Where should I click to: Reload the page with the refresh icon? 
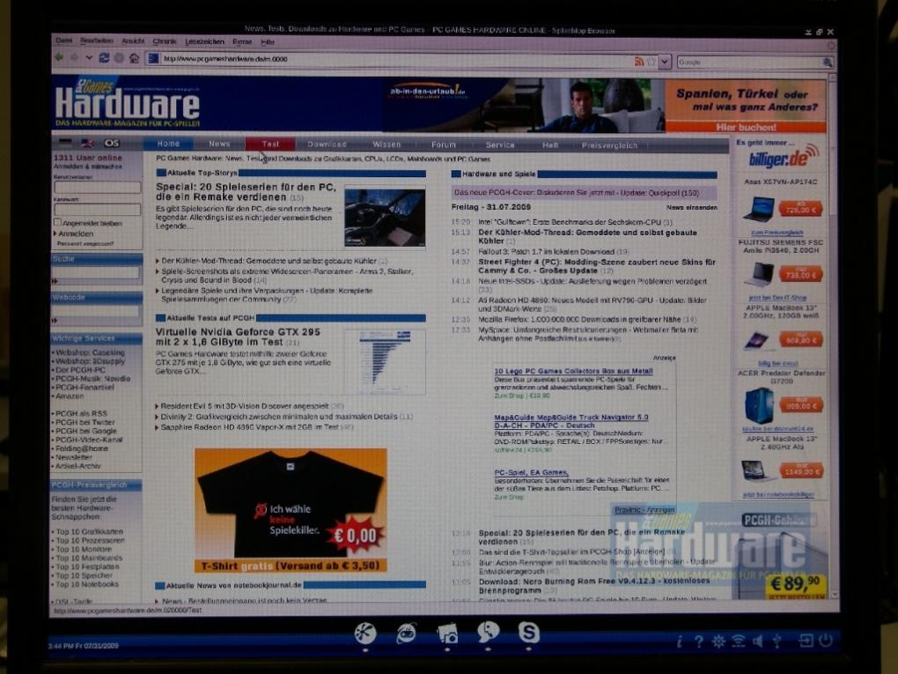coord(104,58)
